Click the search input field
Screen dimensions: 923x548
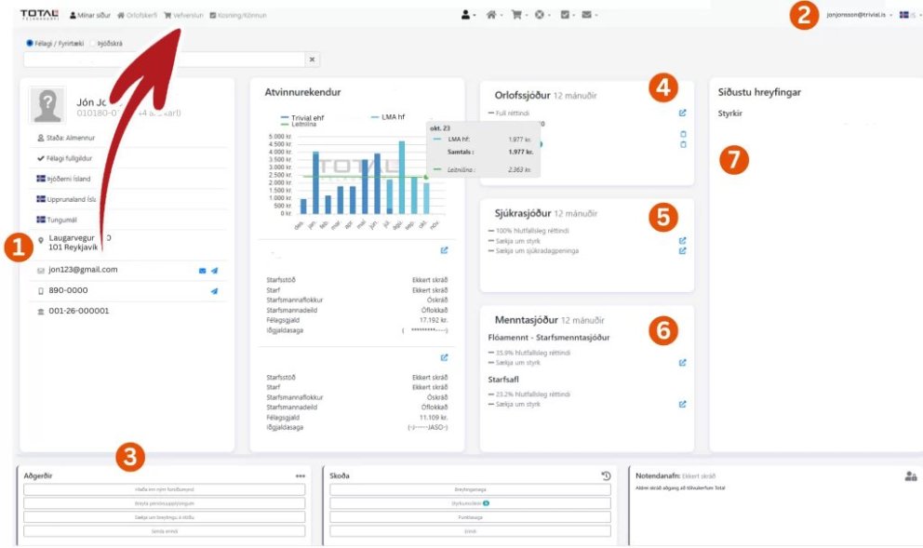164,60
